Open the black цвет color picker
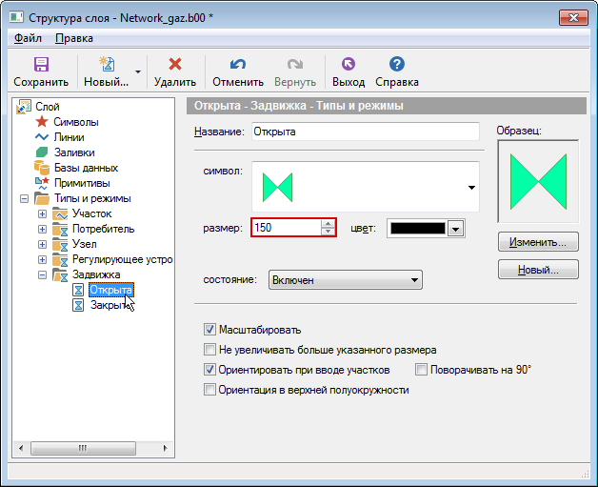 [425, 228]
